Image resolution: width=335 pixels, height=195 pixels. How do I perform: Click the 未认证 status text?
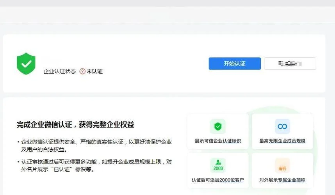pos(94,71)
